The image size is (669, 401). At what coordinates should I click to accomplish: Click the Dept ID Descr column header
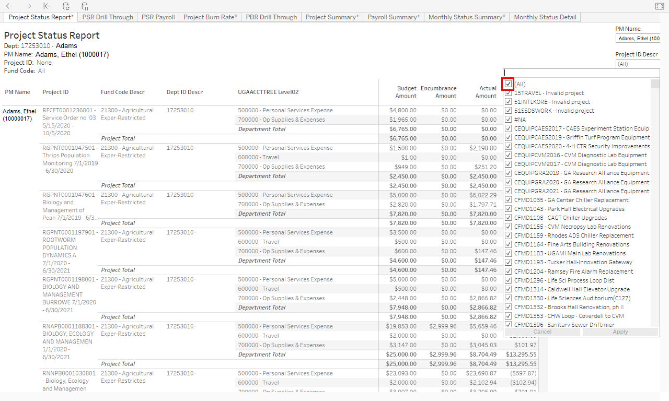pyautogui.click(x=184, y=92)
